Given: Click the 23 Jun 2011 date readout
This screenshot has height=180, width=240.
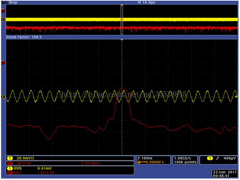Looking at the screenshot, I should pos(225,172).
